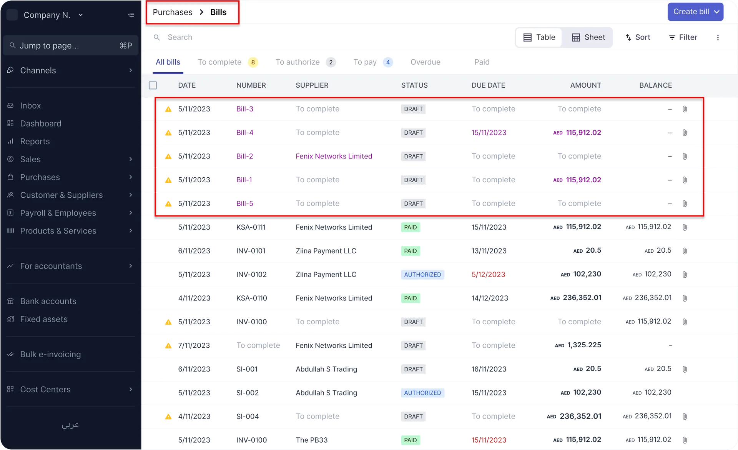738x450 pixels.
Task: Open Bank accounts in the sidebar
Action: point(48,301)
